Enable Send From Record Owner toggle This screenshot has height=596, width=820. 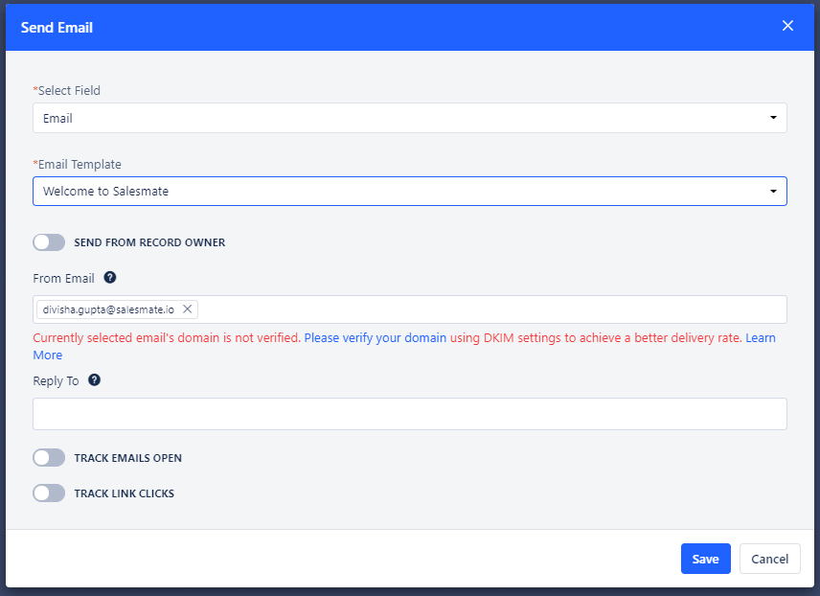point(49,242)
